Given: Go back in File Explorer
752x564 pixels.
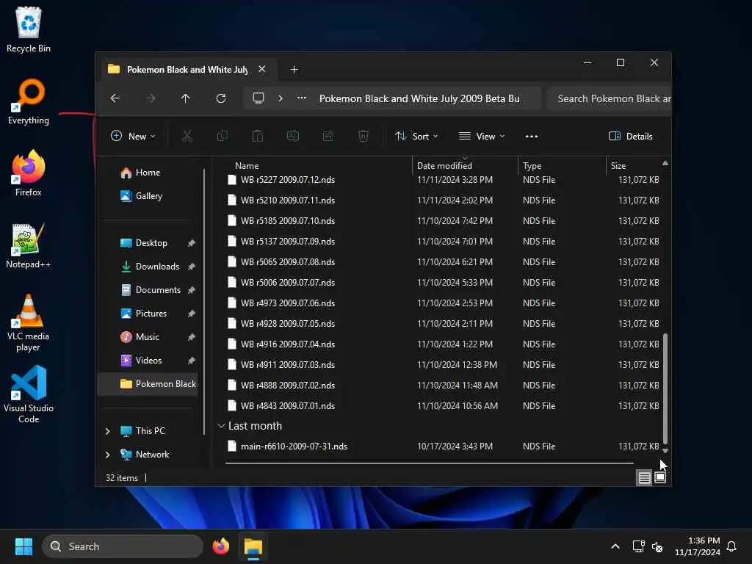Looking at the screenshot, I should [115, 98].
